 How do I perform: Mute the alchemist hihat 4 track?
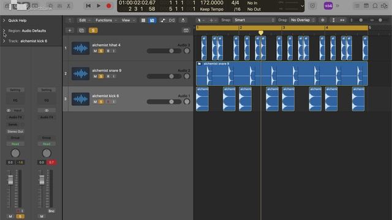pyautogui.click(x=95, y=51)
